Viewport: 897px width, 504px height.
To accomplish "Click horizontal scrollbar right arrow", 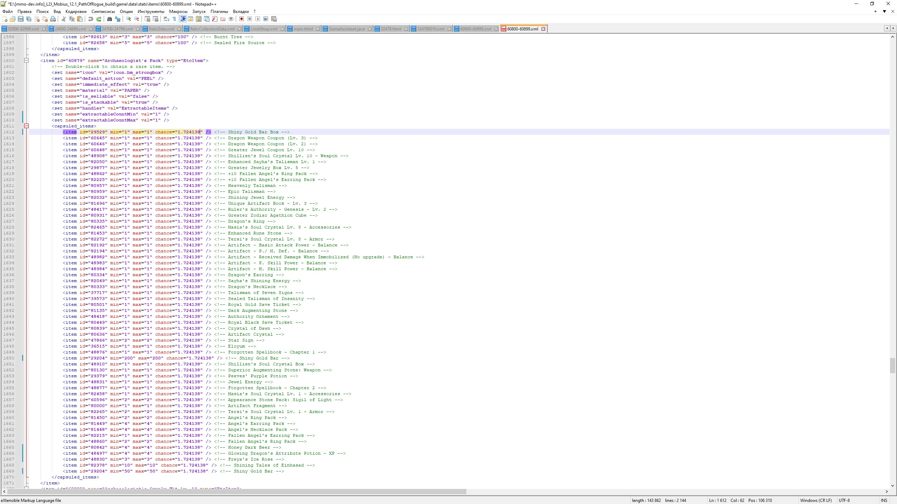I will 887,492.
